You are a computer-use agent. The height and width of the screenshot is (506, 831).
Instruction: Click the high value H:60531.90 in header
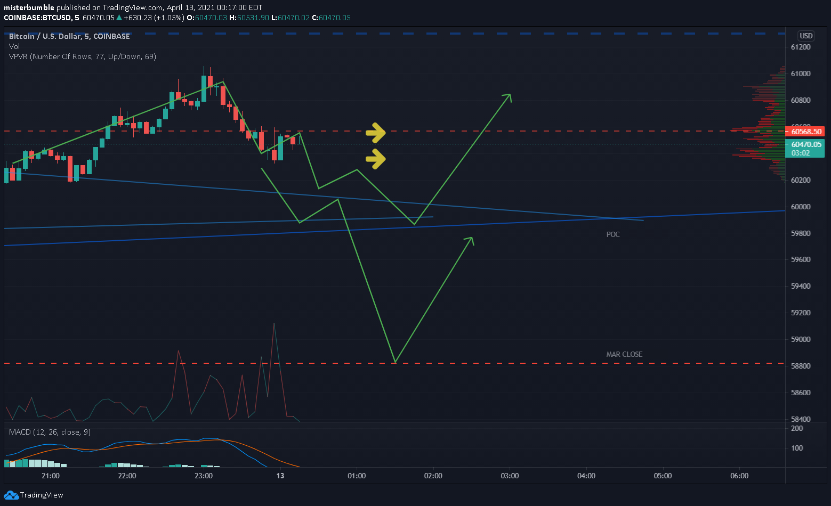point(249,18)
